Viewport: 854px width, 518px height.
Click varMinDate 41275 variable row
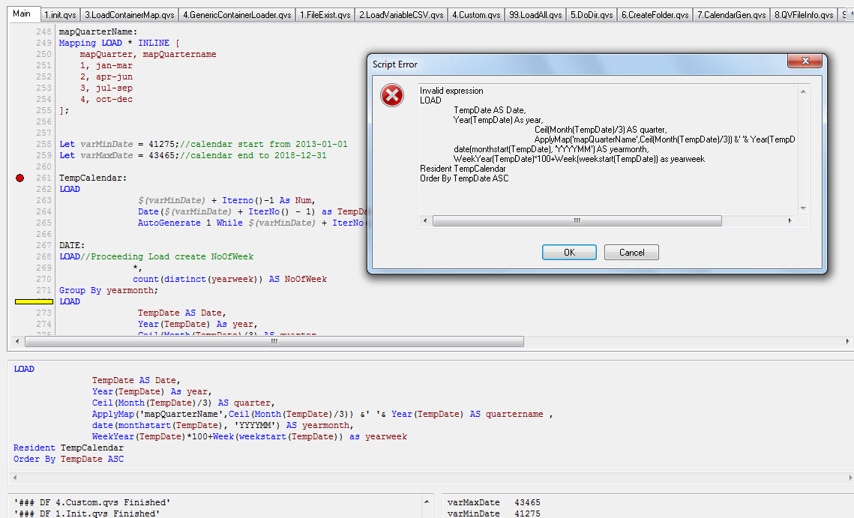click(494, 513)
